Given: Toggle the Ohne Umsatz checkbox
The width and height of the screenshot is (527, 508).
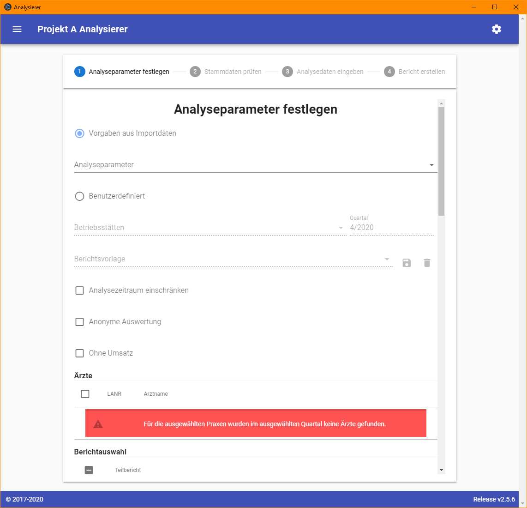Looking at the screenshot, I should coord(80,353).
